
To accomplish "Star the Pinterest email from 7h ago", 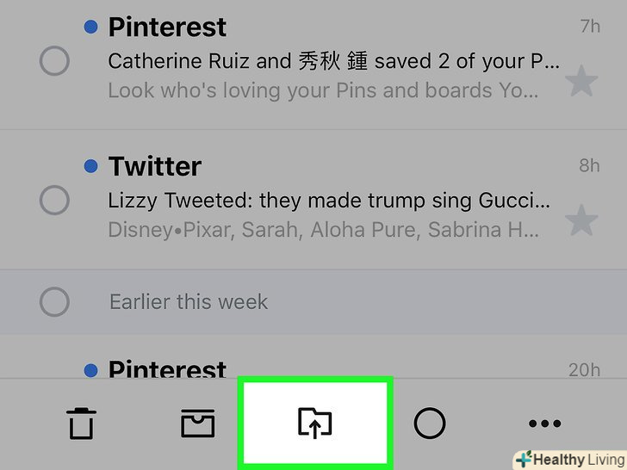I will click(x=581, y=83).
